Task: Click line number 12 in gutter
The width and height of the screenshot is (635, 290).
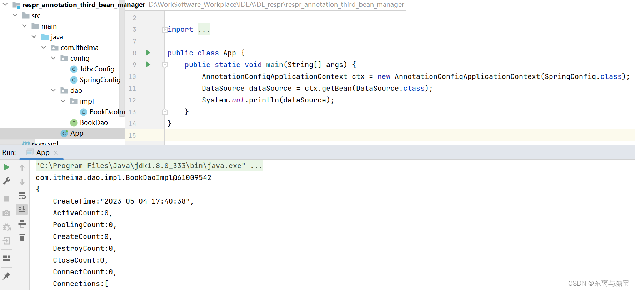Action: pos(132,100)
